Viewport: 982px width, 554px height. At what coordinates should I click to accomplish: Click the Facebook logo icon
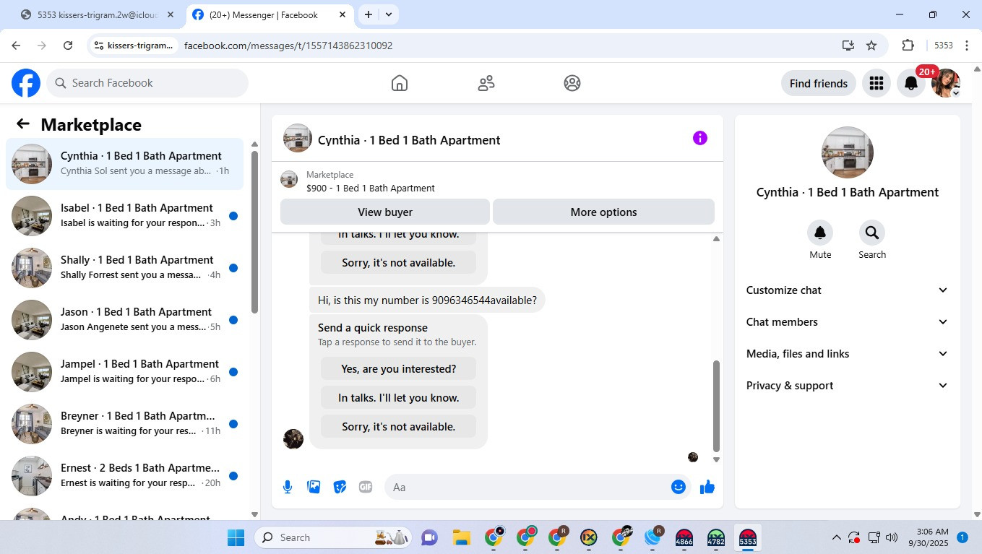pos(26,83)
